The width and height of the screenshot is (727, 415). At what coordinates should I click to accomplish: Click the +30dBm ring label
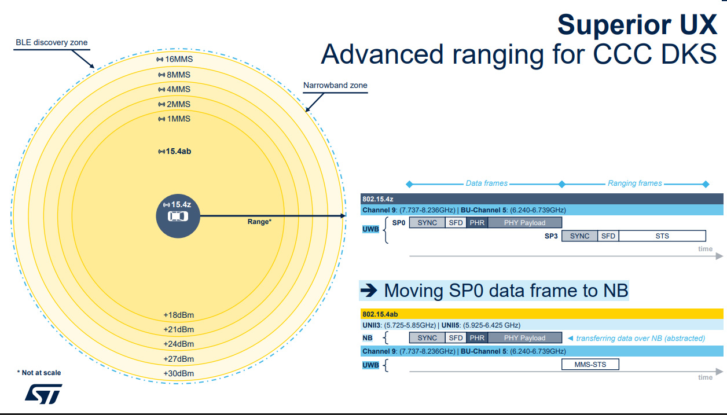178,373
